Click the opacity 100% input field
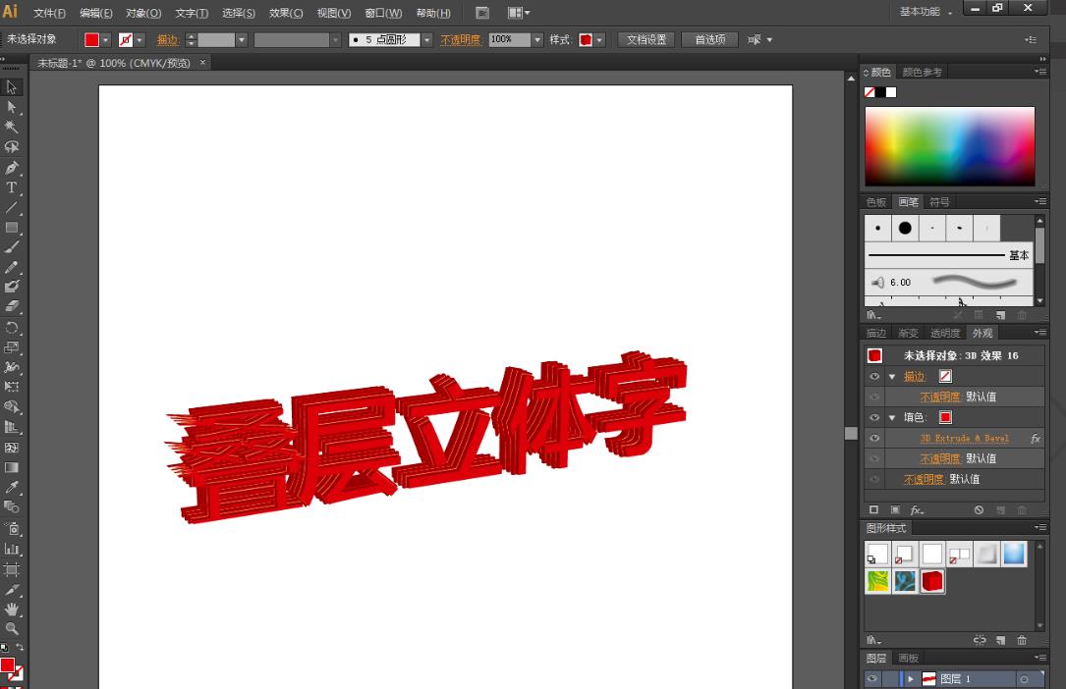Image resolution: width=1066 pixels, height=689 pixels. coord(509,40)
